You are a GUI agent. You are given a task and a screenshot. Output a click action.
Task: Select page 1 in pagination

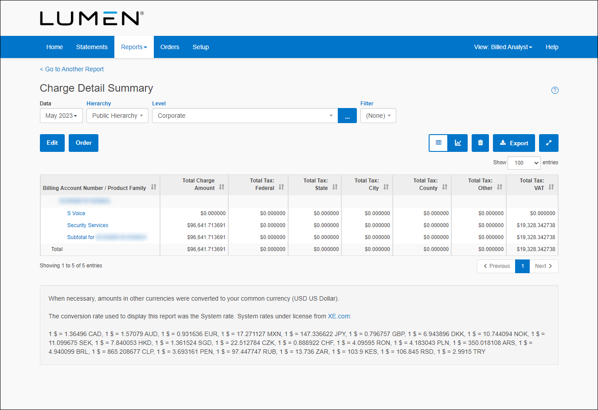tap(523, 266)
